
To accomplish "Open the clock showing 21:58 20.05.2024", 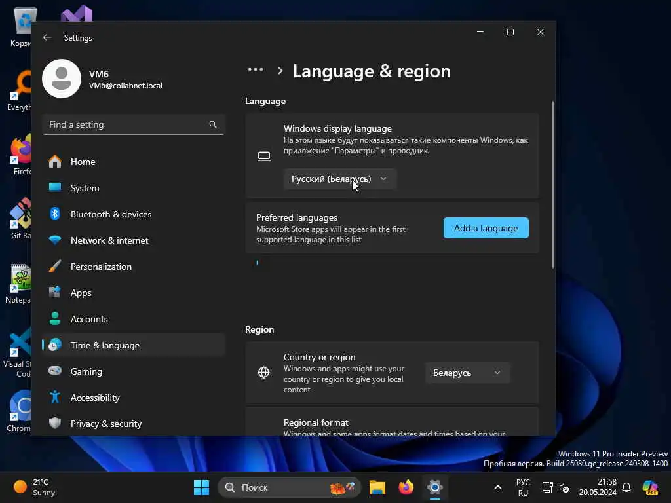I will [598, 487].
